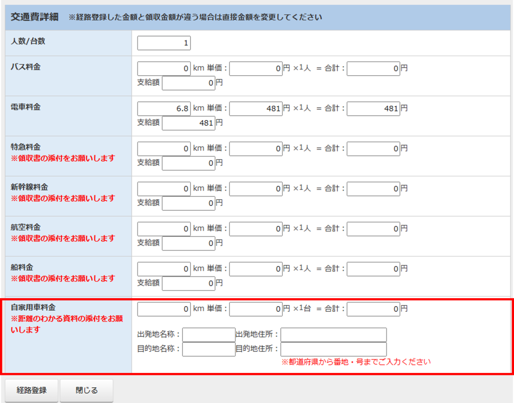Viewport: 514px width, 403px height.
Task: Edit the バス料金 単価 field
Action: pyautogui.click(x=255, y=68)
